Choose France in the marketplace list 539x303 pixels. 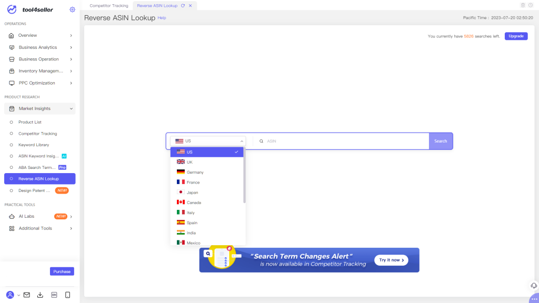coord(207,183)
